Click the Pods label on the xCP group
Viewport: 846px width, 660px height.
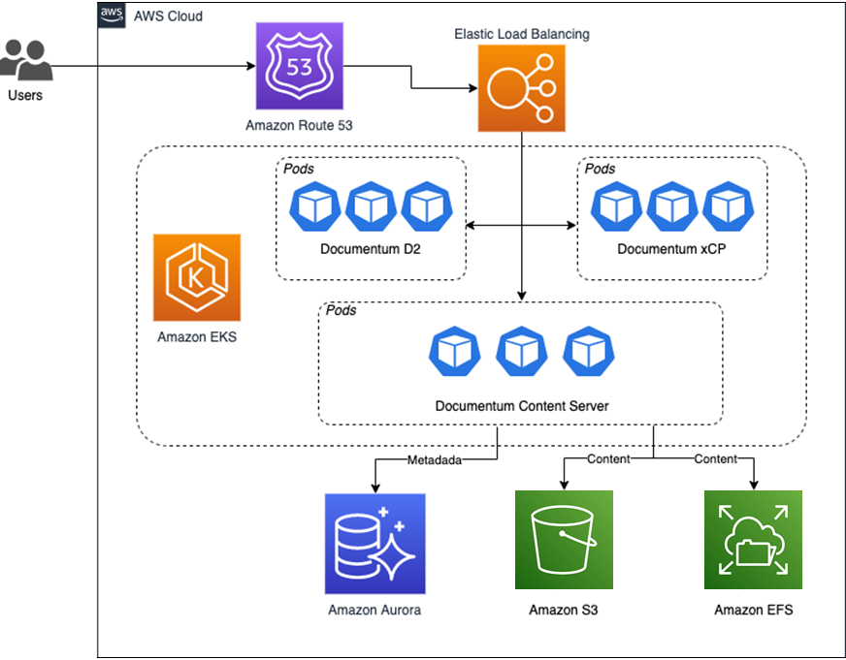click(601, 169)
